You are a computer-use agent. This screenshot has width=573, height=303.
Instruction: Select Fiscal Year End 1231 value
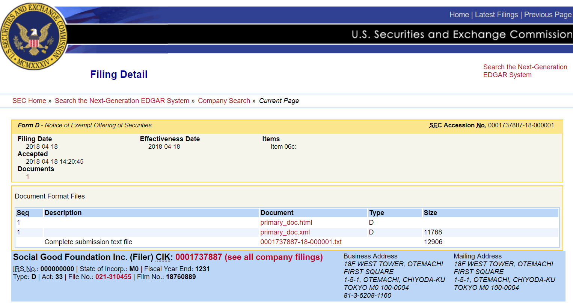[202, 269]
